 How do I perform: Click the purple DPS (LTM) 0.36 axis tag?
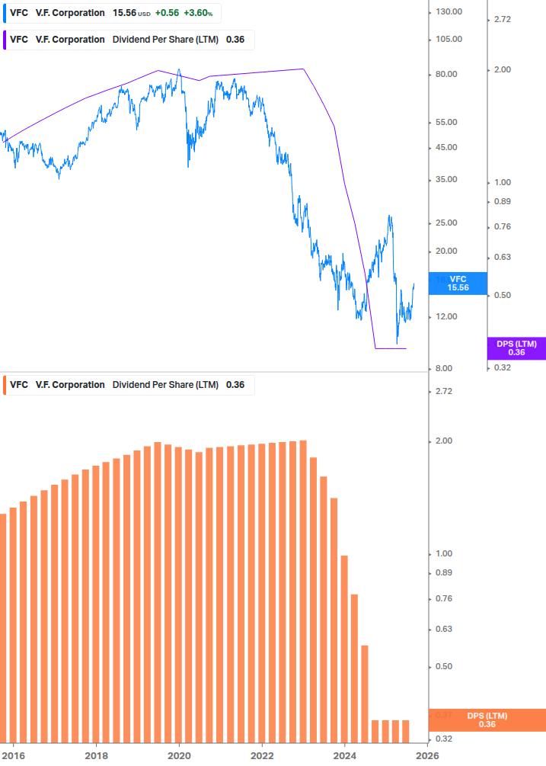tap(516, 348)
